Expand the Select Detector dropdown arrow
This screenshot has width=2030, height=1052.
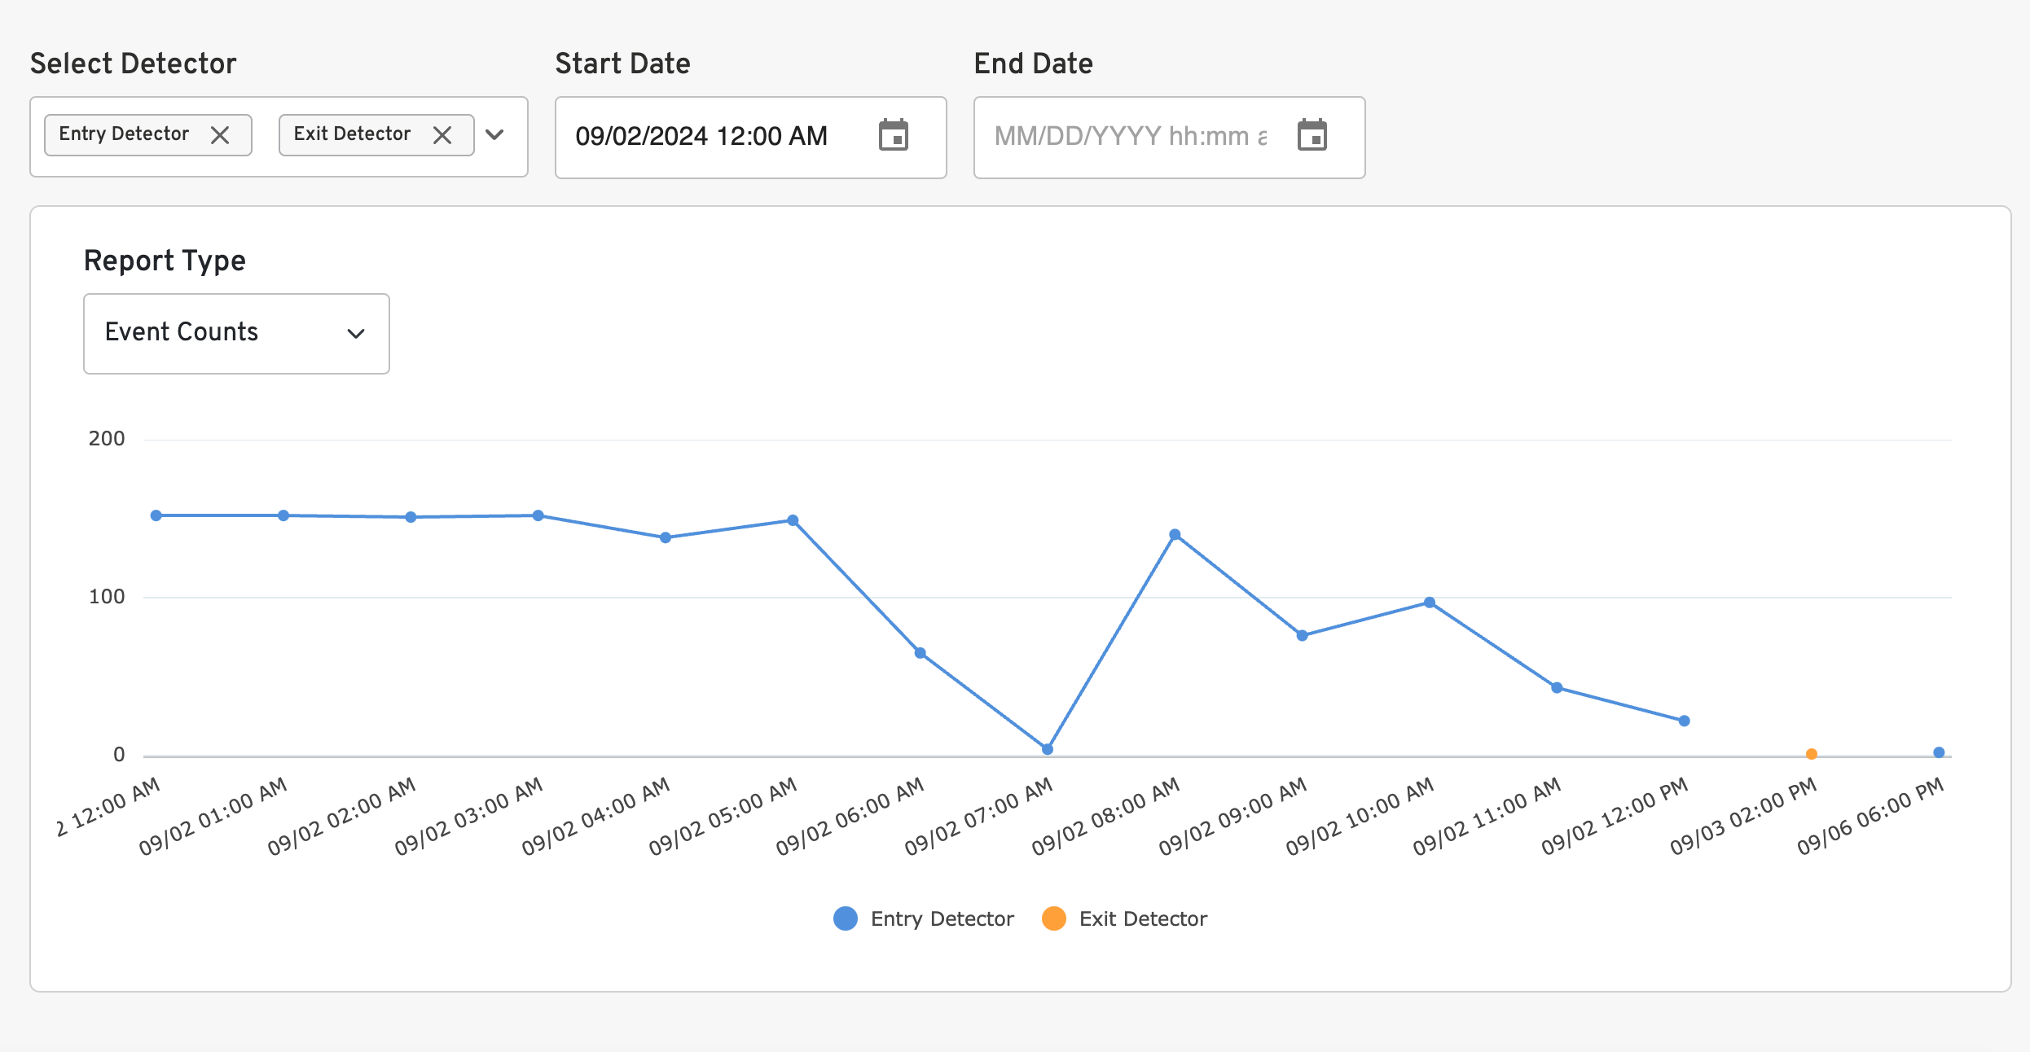494,135
